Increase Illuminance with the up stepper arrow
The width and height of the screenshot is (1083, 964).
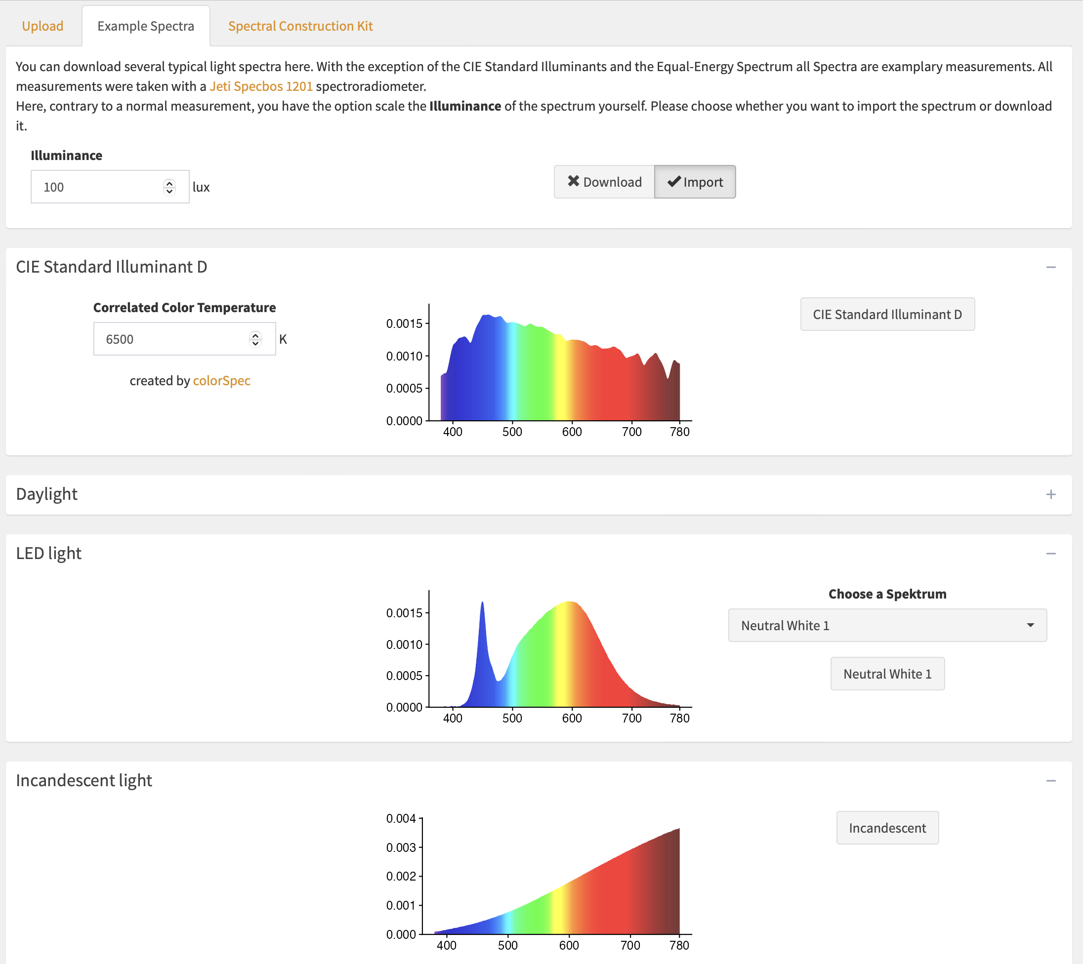(169, 183)
